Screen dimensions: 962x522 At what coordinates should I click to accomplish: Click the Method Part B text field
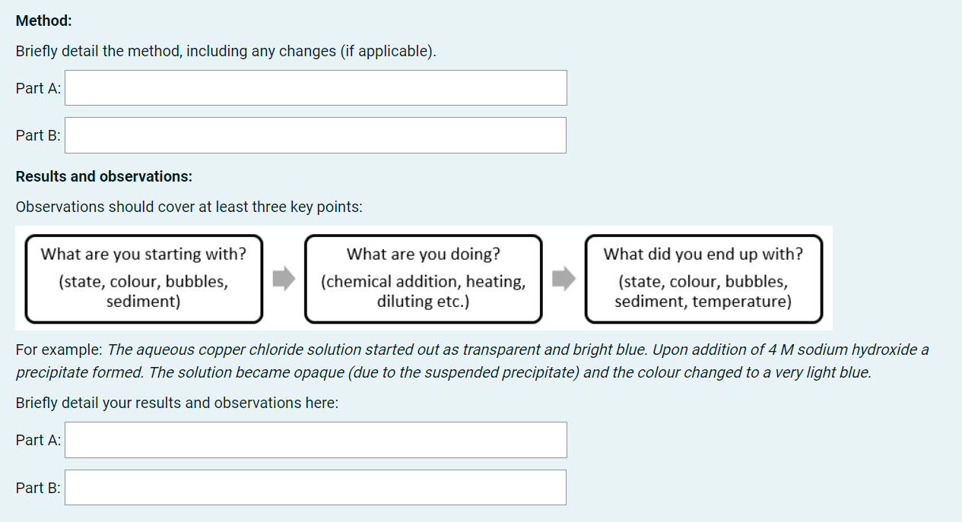tap(316, 135)
